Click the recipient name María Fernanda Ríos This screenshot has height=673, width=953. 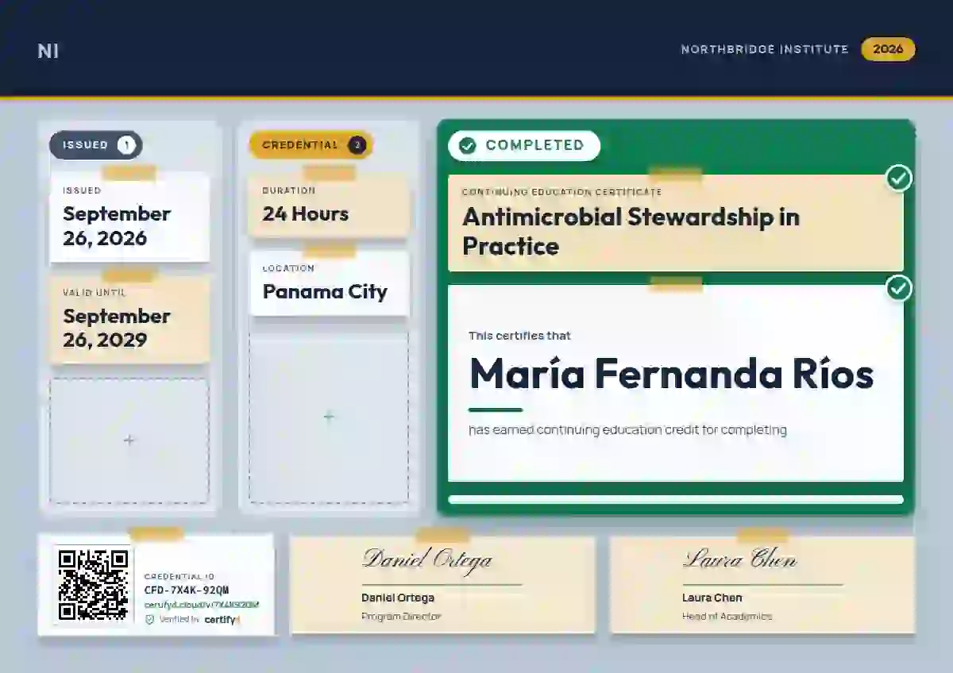pos(671,374)
